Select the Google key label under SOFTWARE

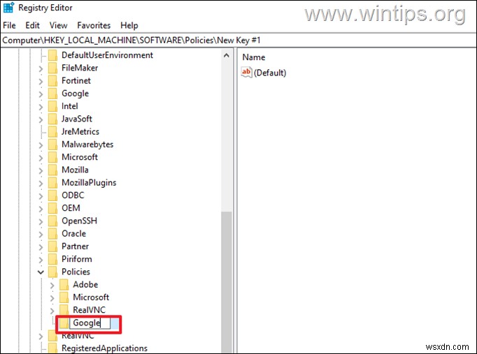[x=75, y=94]
